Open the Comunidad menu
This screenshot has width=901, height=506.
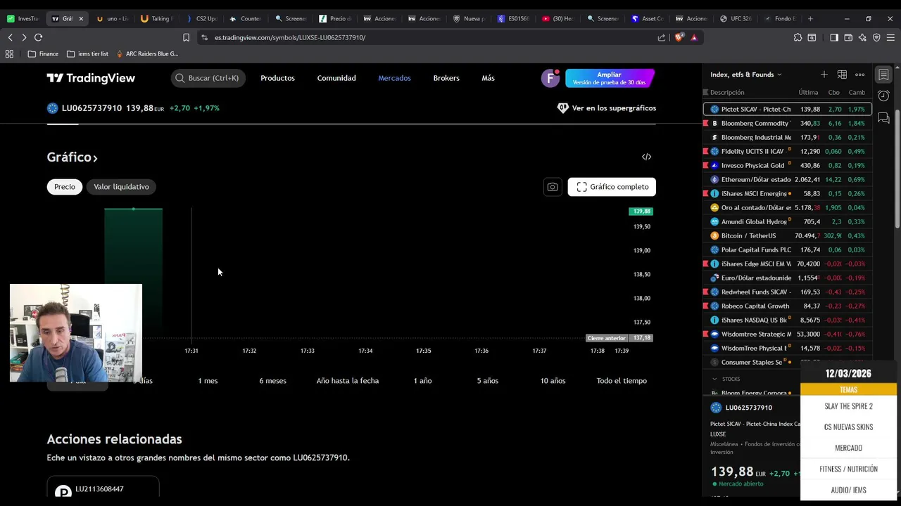336,78
